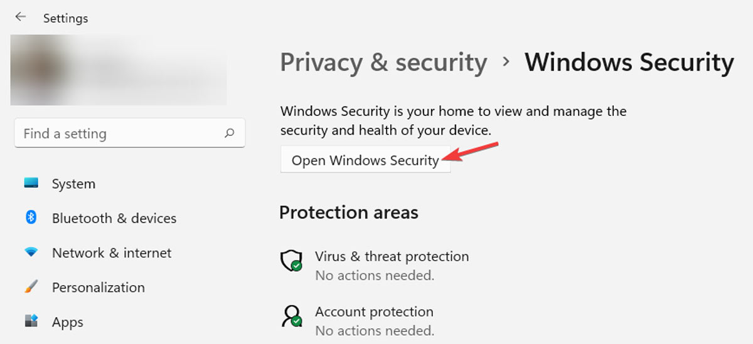
Task: Select the Apps icon in sidebar
Action: [31, 321]
